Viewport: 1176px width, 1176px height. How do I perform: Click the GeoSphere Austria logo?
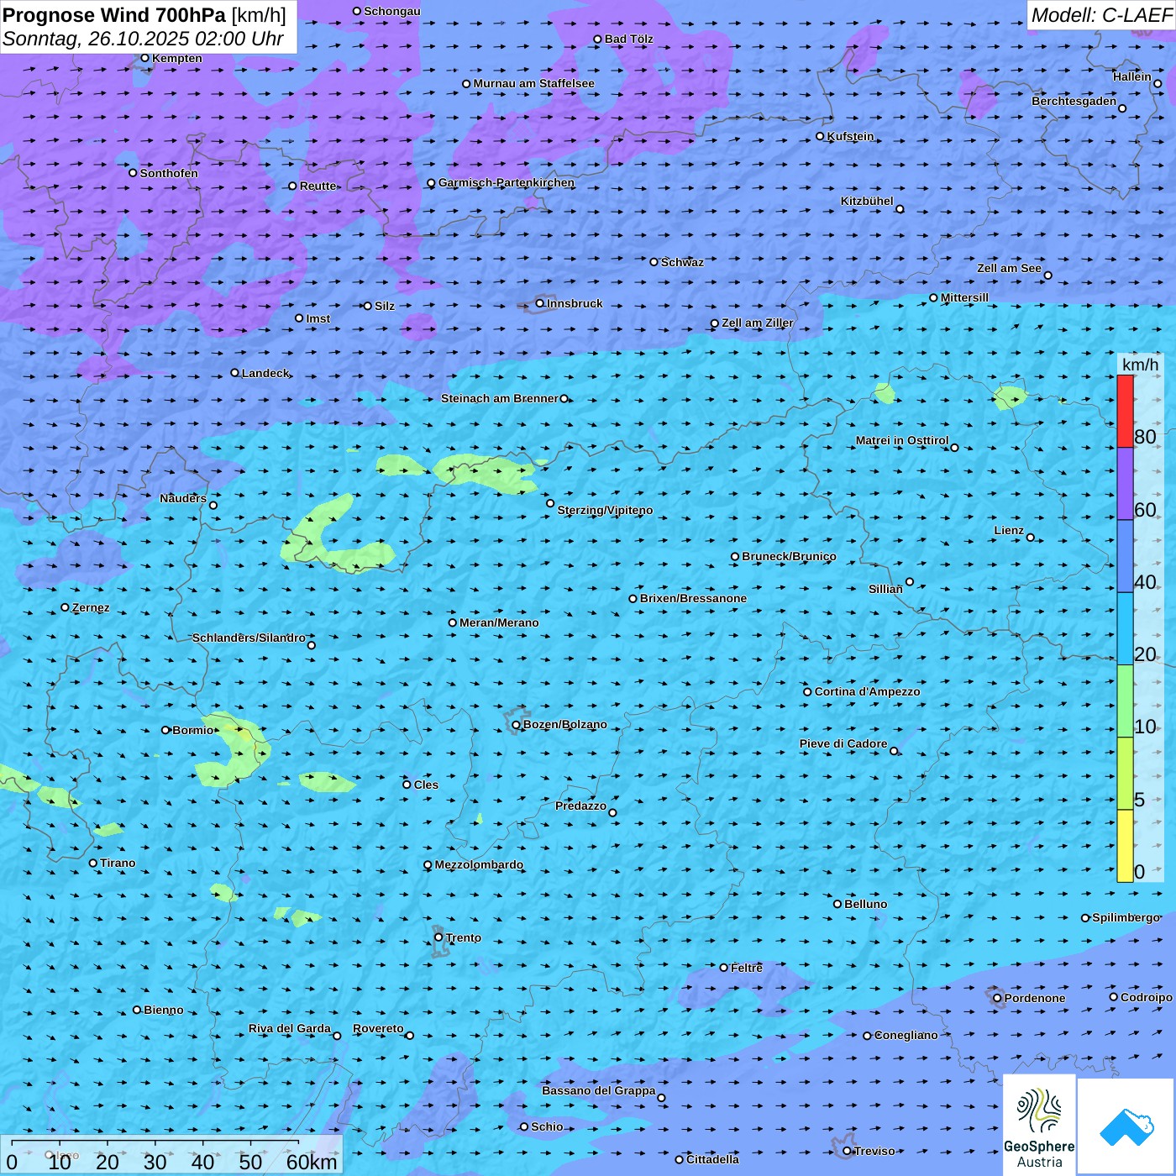[x=1039, y=1126]
